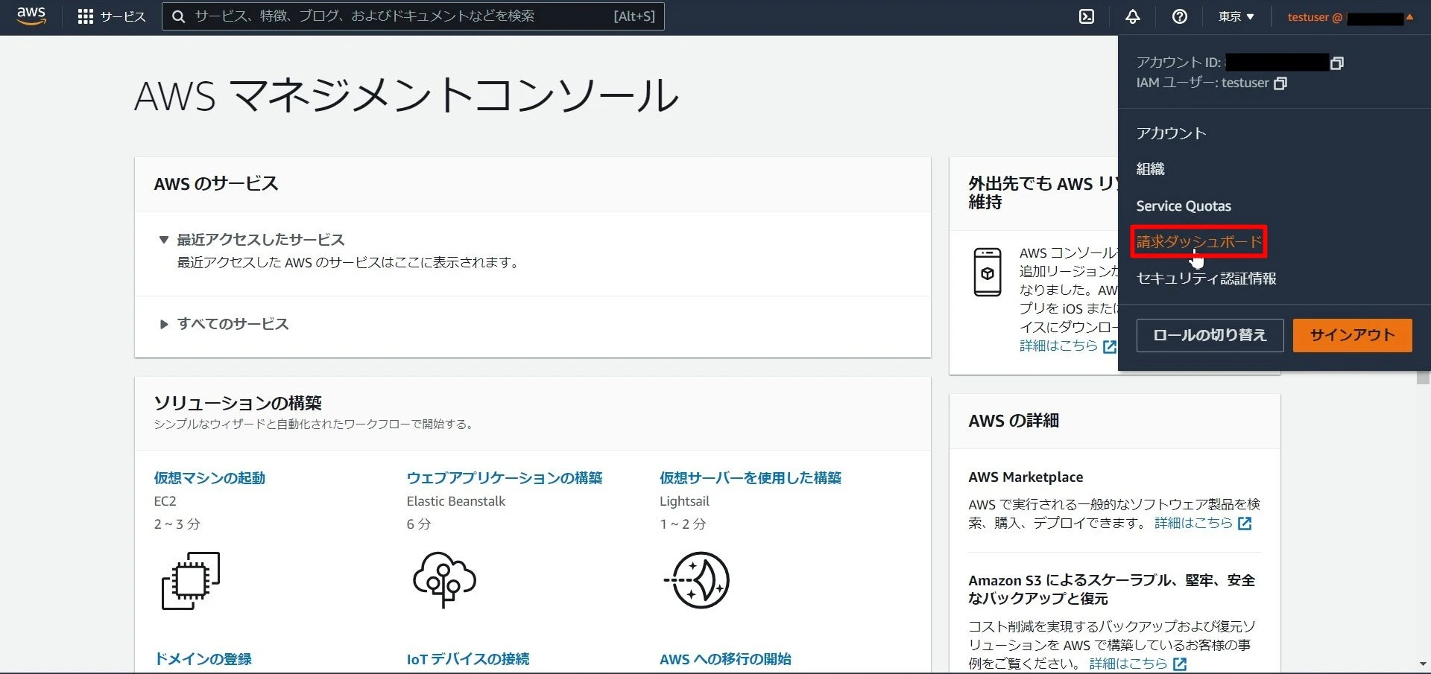The width and height of the screenshot is (1431, 674).
Task: Click AWS Marketplace subheading text
Action: coord(1026,477)
